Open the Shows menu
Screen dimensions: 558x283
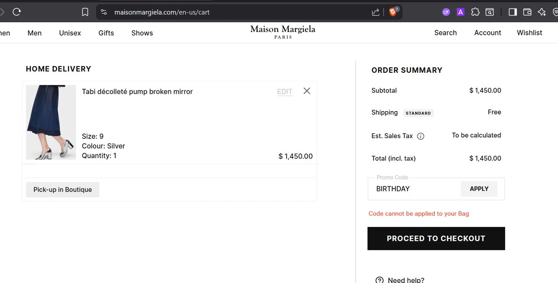[142, 33]
